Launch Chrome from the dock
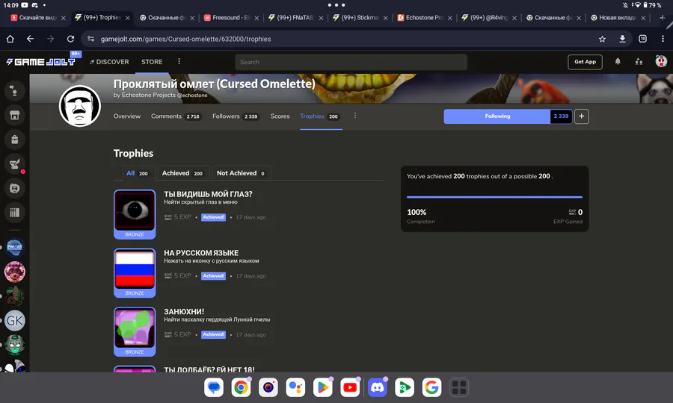 [x=241, y=387]
